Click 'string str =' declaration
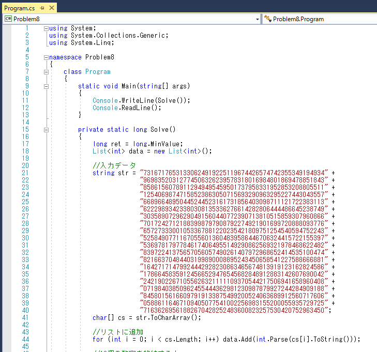Image resolution: width=377 pixels, height=352 pixels. (x=114, y=173)
